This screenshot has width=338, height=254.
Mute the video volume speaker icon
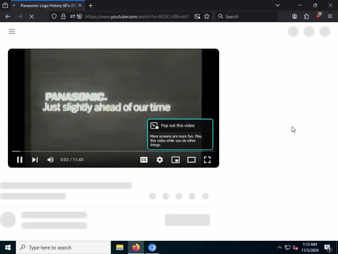click(x=51, y=160)
